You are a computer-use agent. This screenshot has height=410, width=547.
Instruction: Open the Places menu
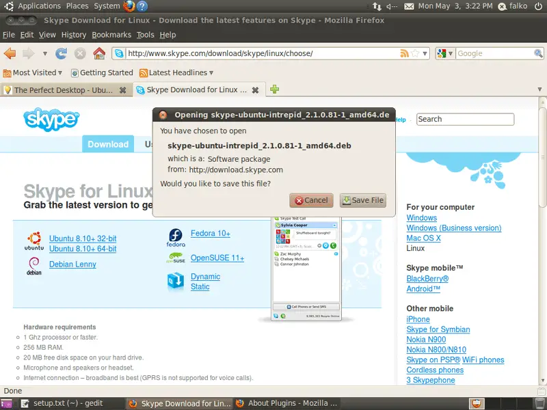[77, 6]
